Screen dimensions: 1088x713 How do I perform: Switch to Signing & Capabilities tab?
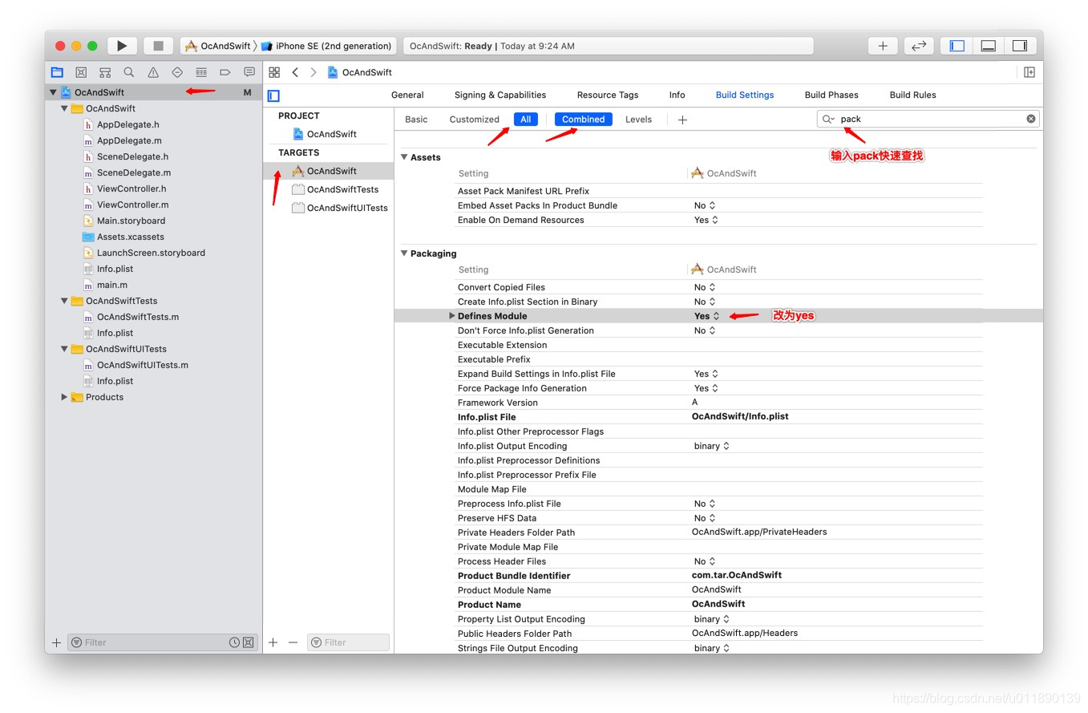[x=500, y=95]
